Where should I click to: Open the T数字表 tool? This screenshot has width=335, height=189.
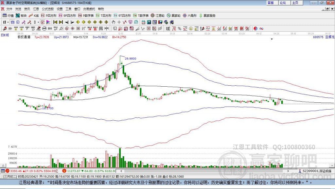pos(141,16)
